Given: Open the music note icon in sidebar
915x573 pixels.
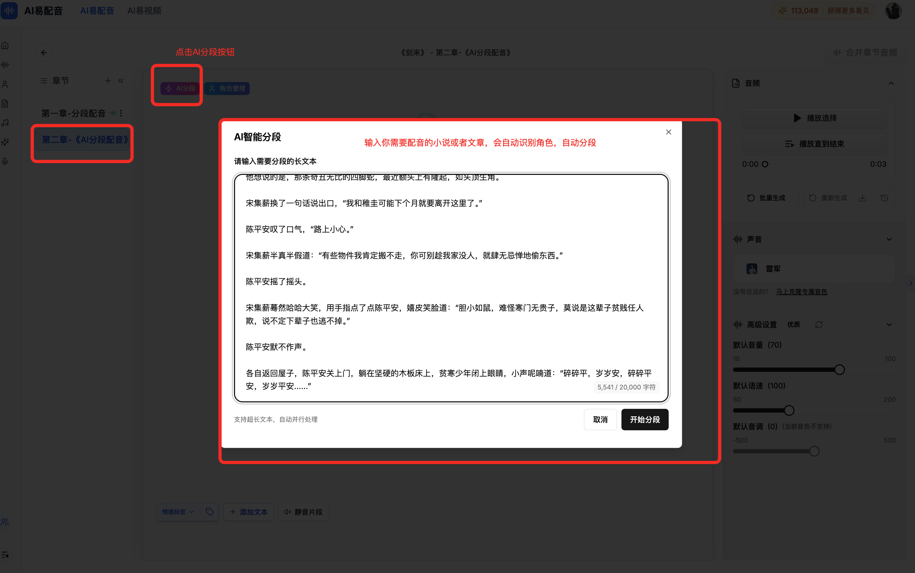Looking at the screenshot, I should [5, 123].
